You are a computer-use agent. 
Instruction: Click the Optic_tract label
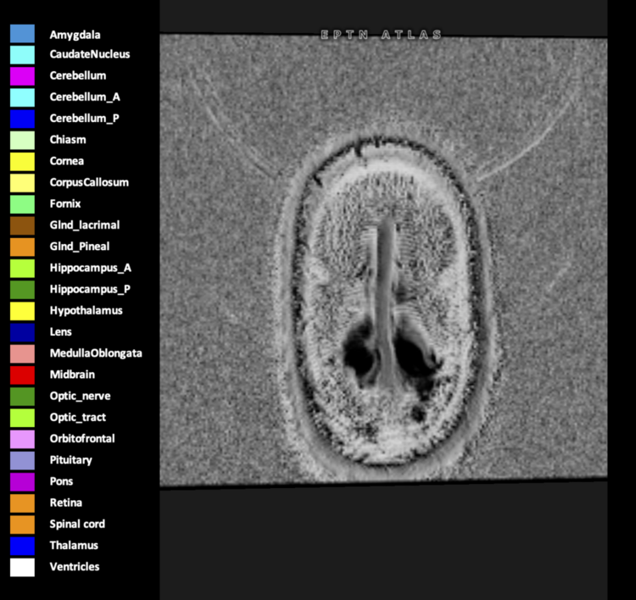click(x=78, y=418)
